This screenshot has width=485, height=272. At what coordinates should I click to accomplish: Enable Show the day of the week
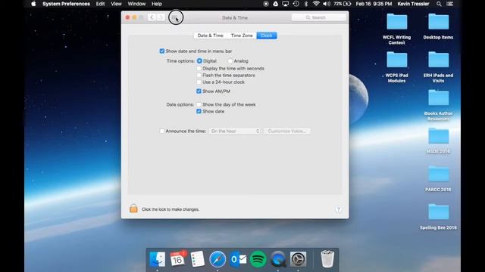[x=199, y=104]
